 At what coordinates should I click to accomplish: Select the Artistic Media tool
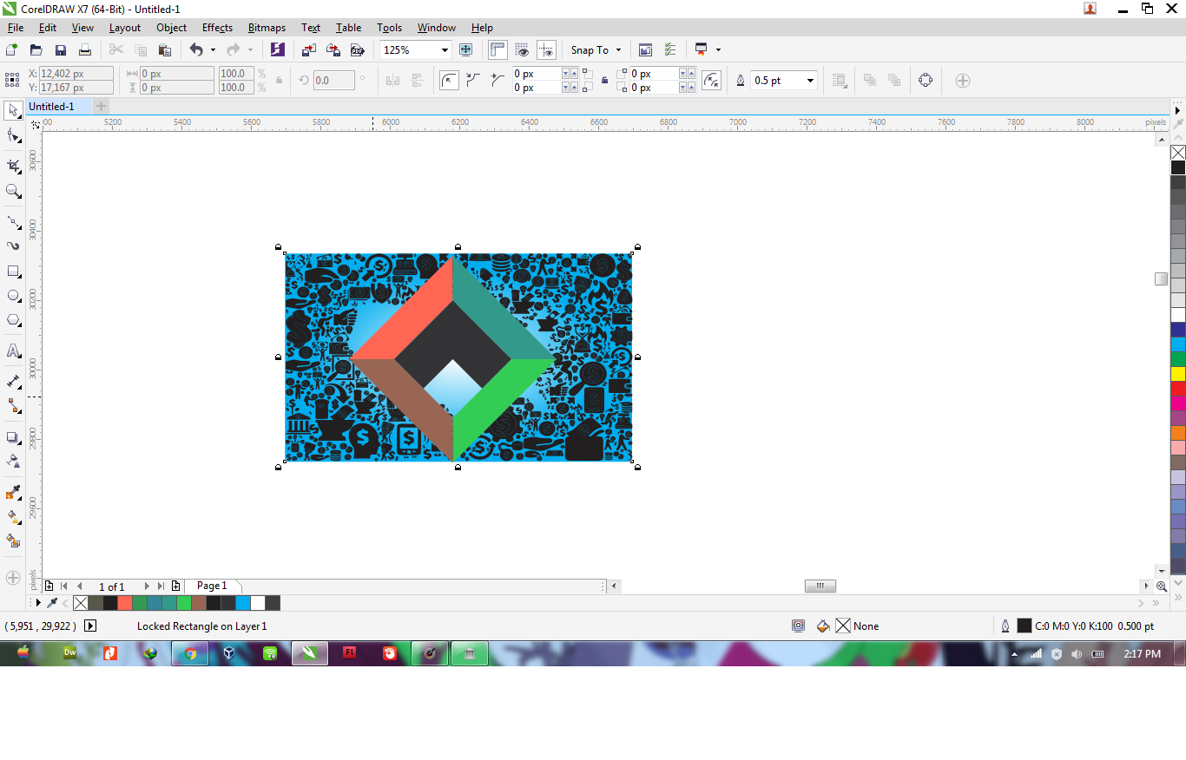click(13, 246)
